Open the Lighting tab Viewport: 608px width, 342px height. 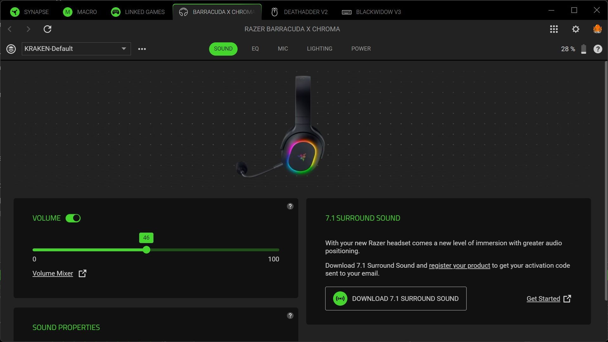tap(320, 49)
